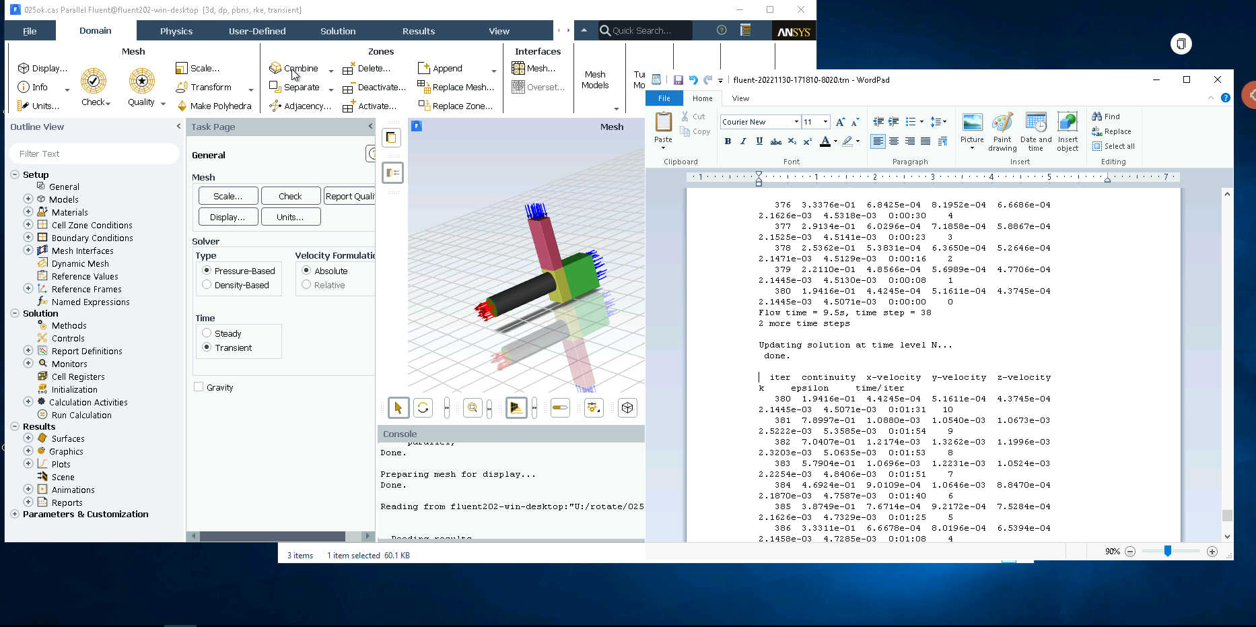Click the zoom to fit magnifier tool
This screenshot has width=1256, height=627.
[x=473, y=407]
